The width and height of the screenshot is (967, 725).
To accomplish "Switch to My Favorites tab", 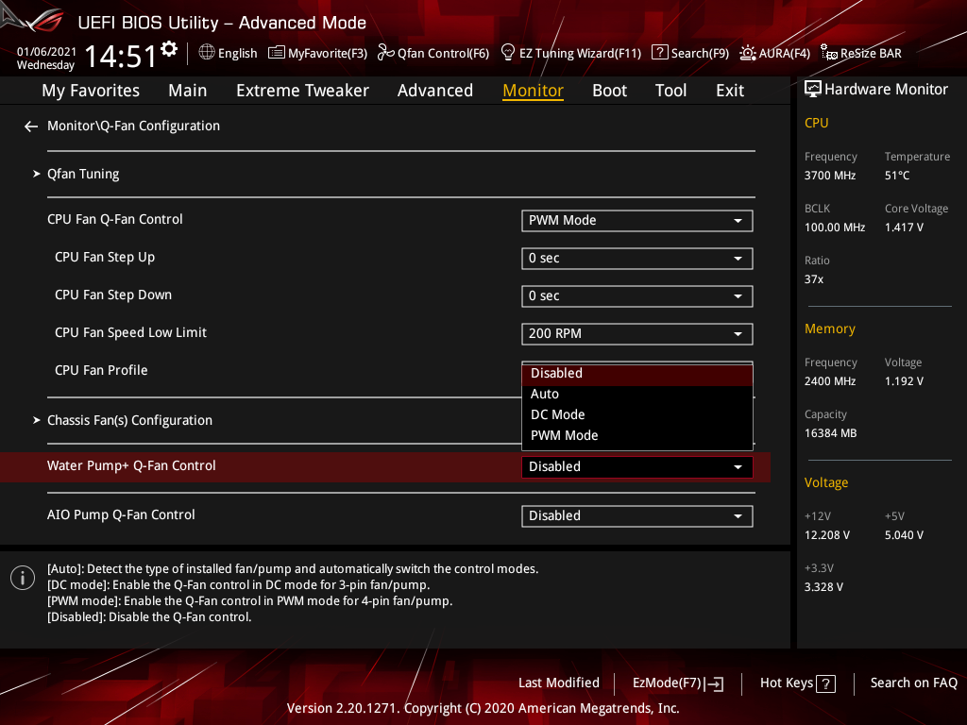I will click(x=91, y=91).
